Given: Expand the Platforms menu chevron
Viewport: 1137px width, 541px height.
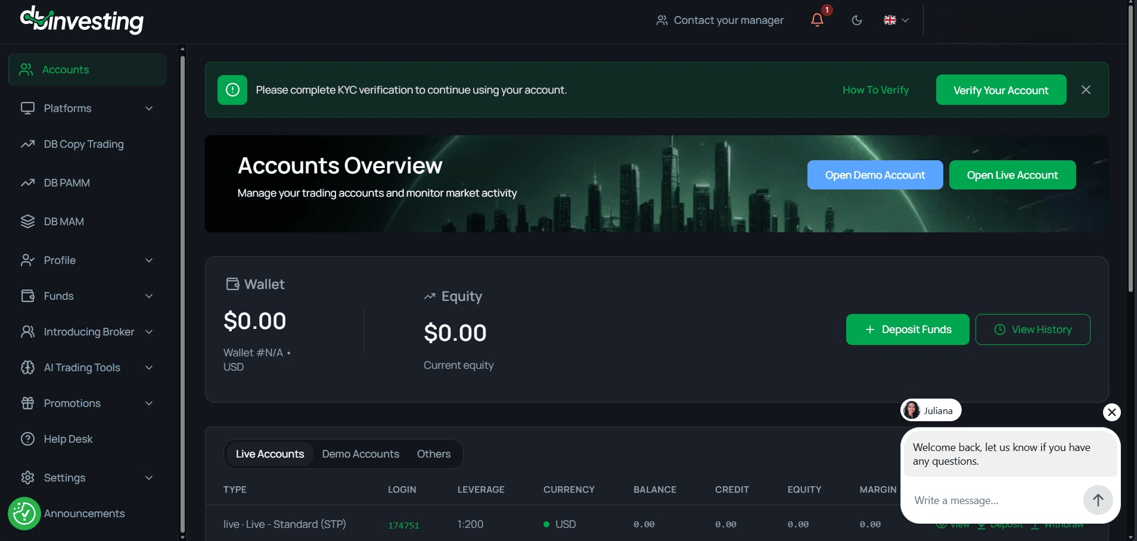Looking at the screenshot, I should pyautogui.click(x=149, y=108).
